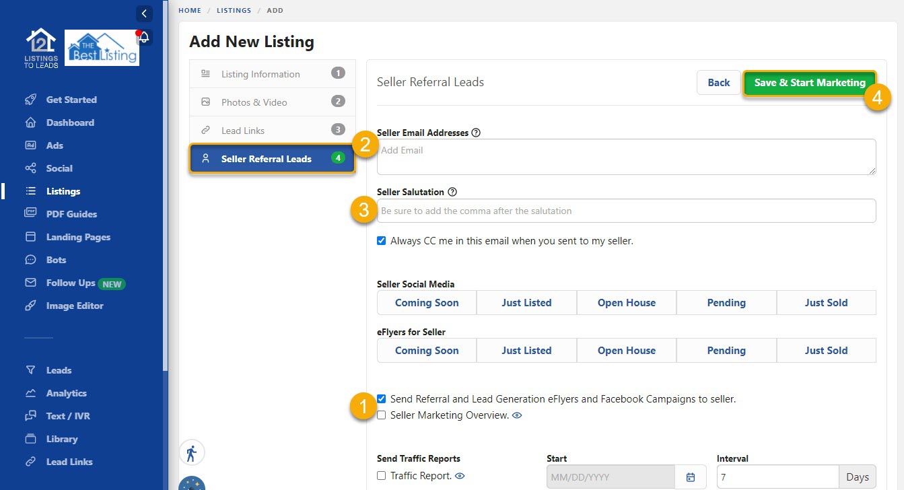Uncheck Always CC me in this email
This screenshot has width=904, height=490.
[382, 240]
